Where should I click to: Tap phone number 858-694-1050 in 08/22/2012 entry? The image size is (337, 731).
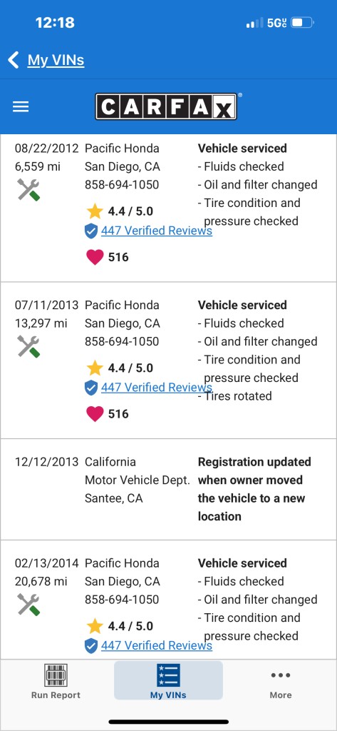122,185
